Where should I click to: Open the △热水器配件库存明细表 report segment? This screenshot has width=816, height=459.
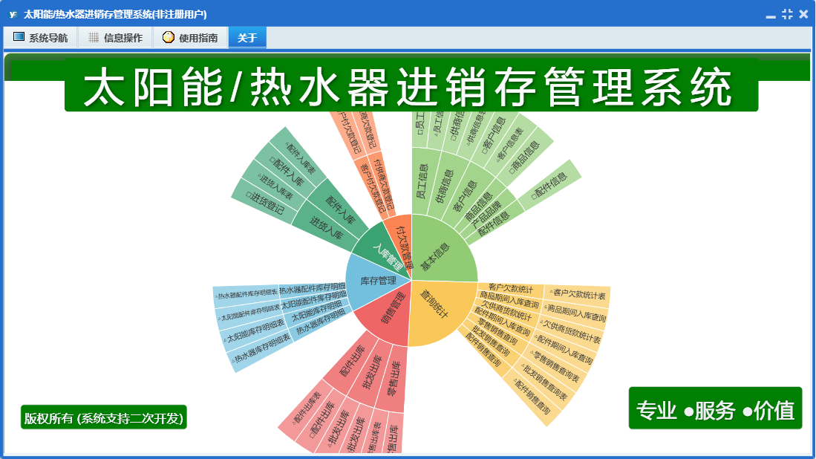coord(247,295)
